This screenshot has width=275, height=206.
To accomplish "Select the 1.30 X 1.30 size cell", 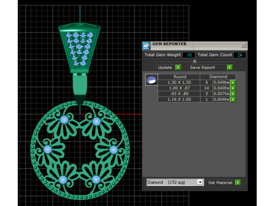I will (179, 82).
